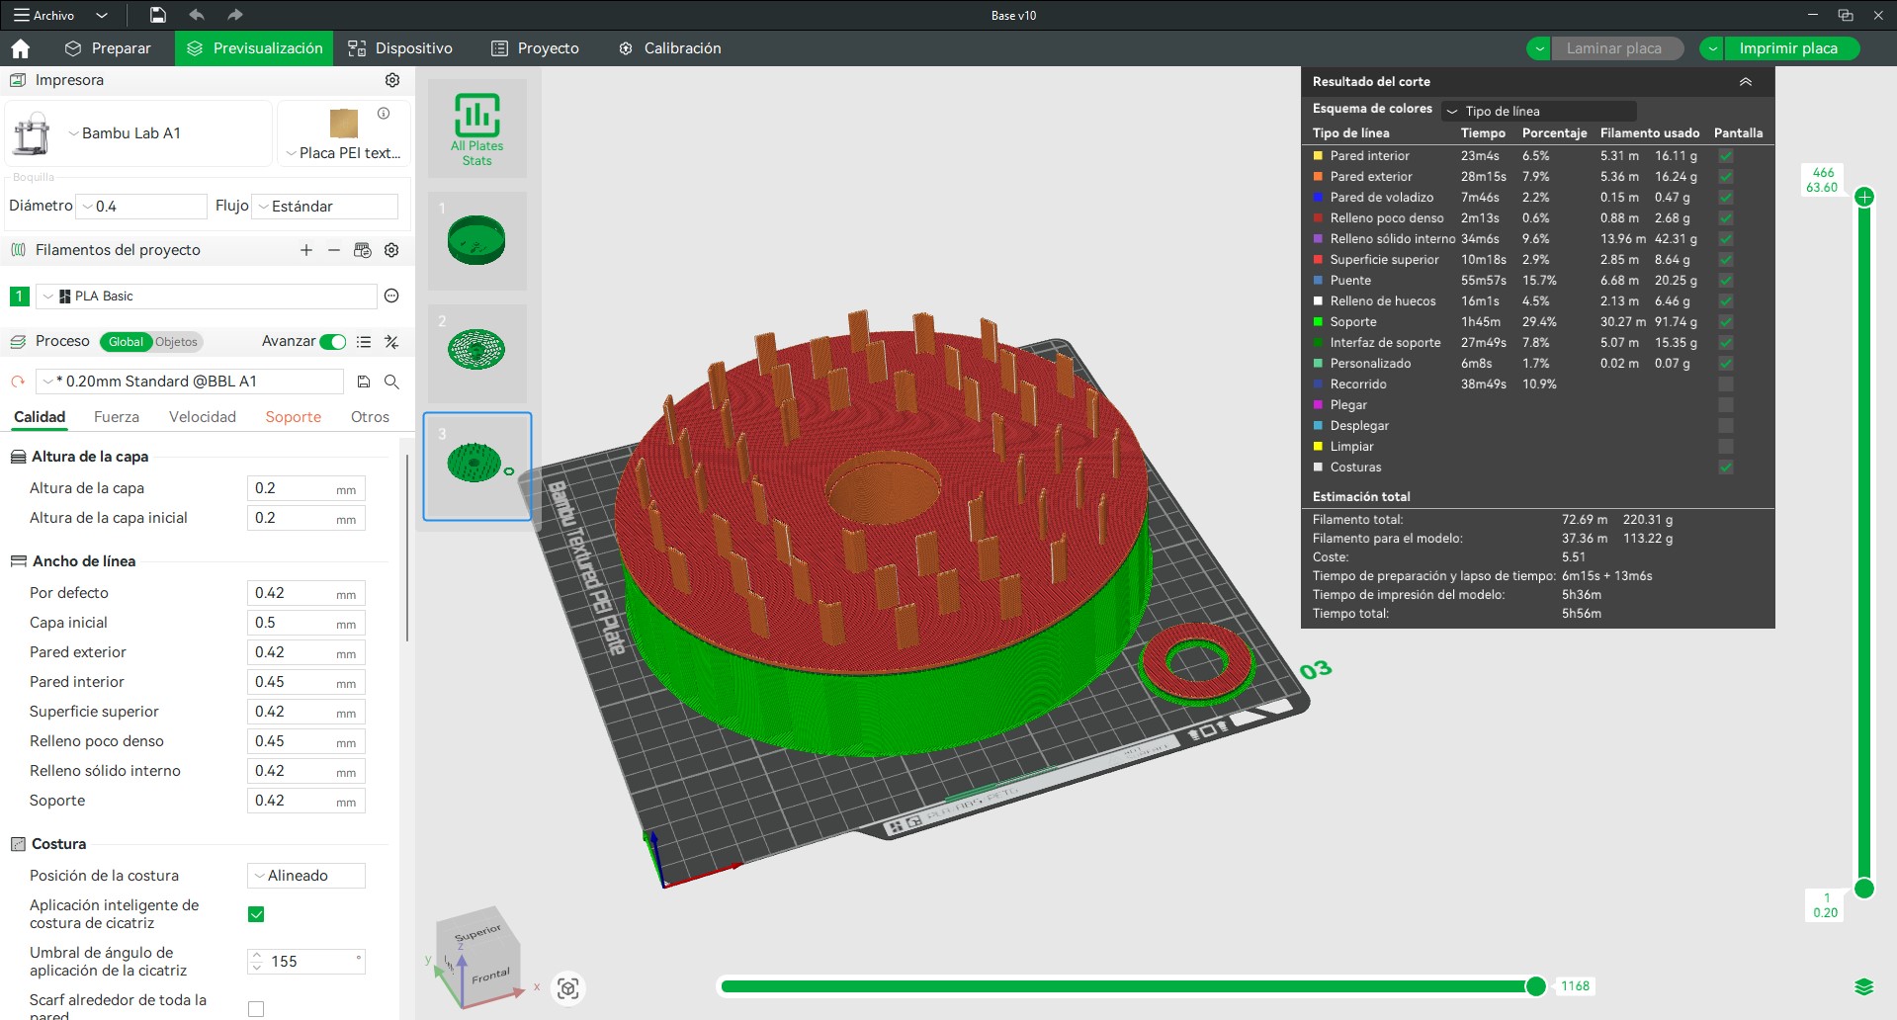Screen dimensions: 1897x1020
Task: Show plate type info icon
Action: [x=384, y=114]
